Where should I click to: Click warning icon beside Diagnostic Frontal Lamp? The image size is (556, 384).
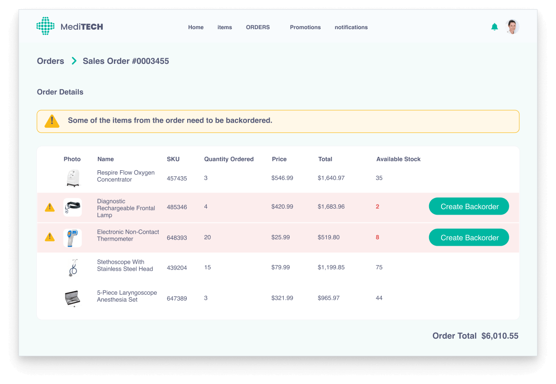[x=50, y=207]
